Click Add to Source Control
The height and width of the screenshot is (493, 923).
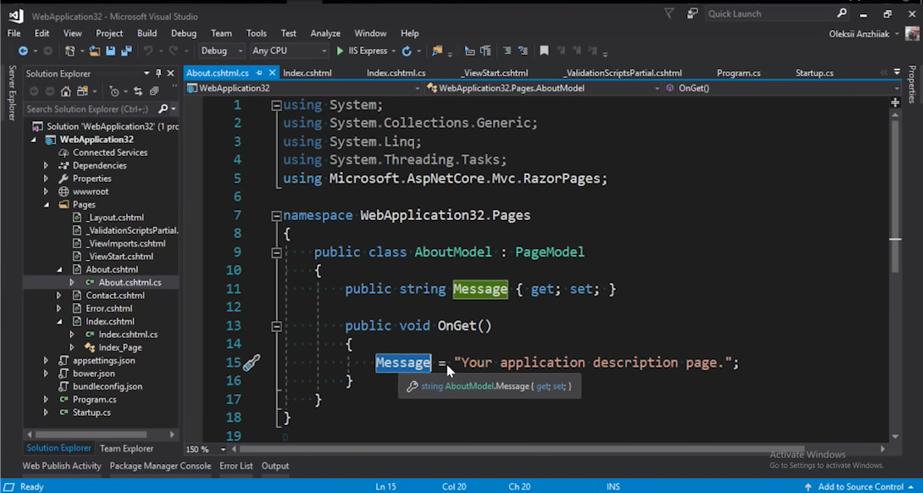861,487
